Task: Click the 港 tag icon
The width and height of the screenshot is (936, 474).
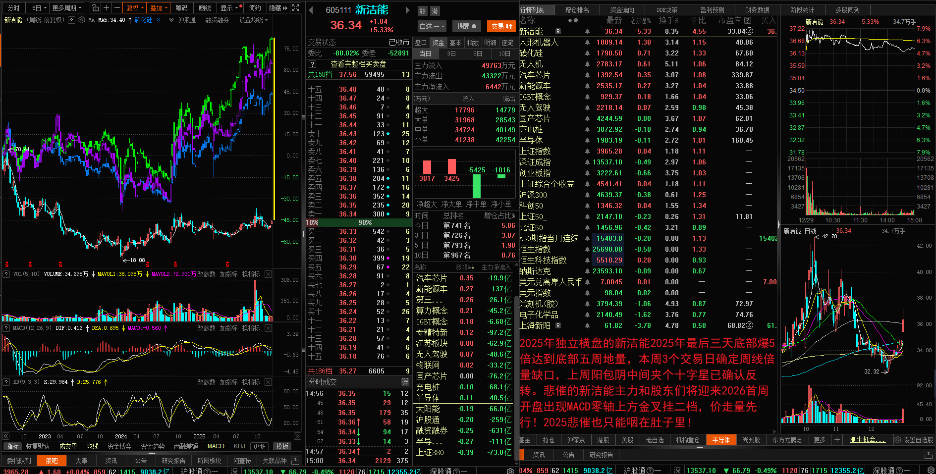Action: click(435, 11)
